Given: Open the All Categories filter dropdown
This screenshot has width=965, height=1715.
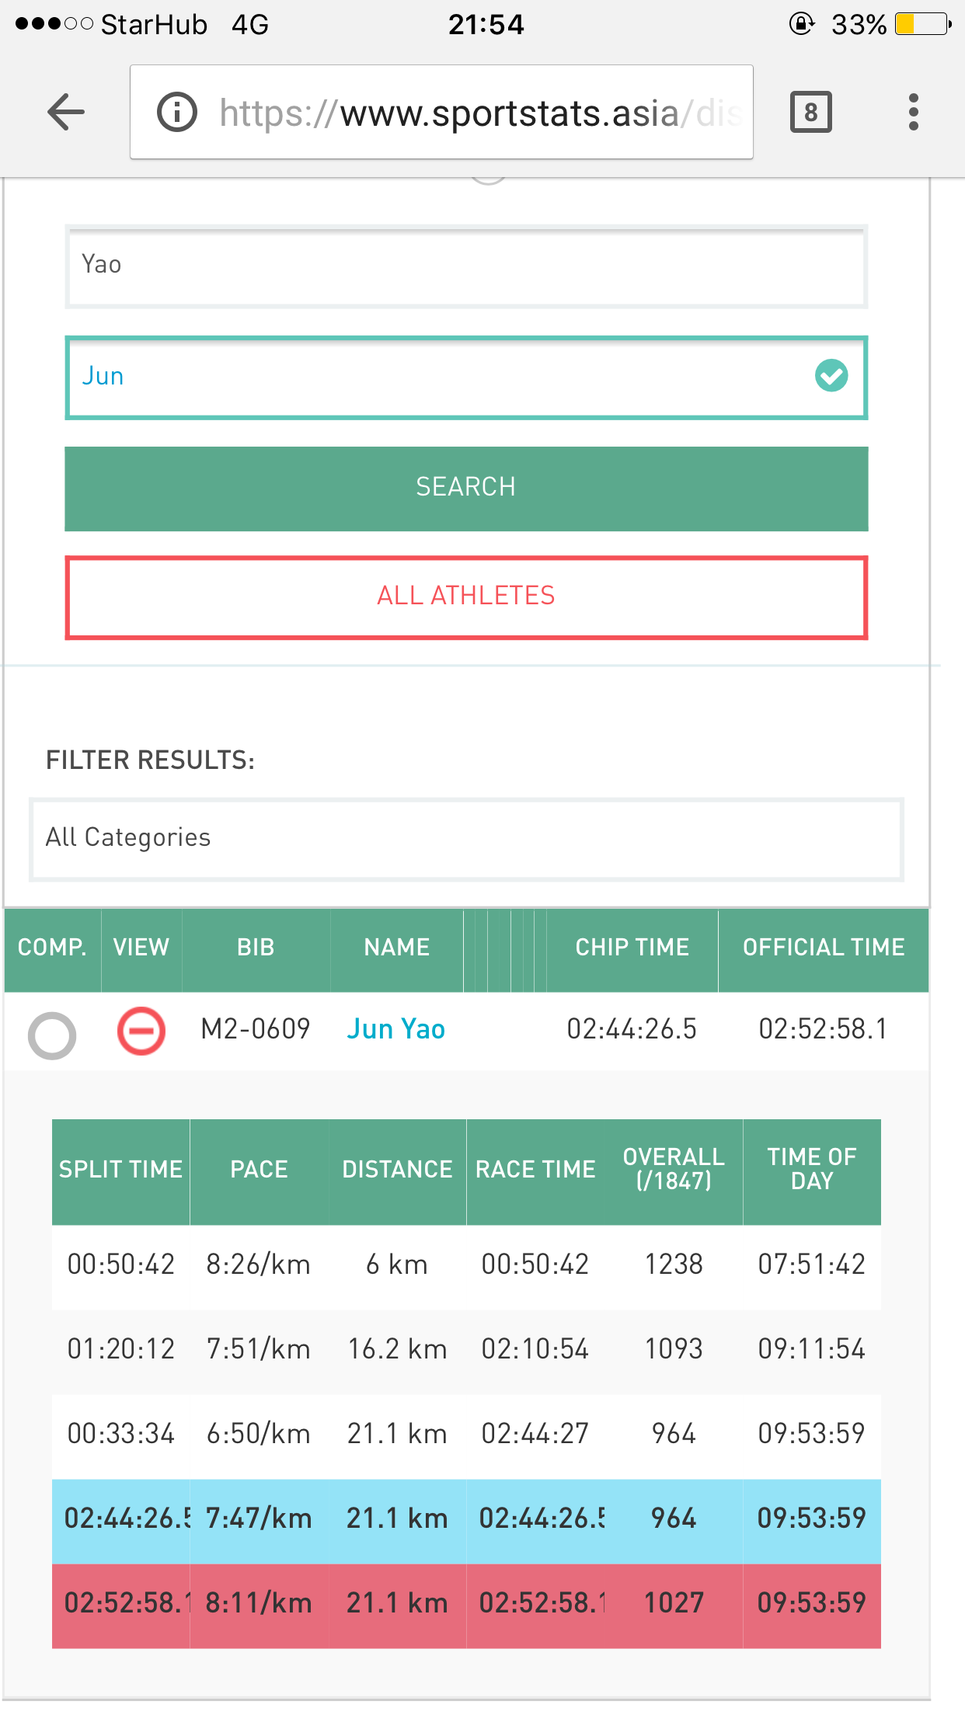Looking at the screenshot, I should (466, 839).
